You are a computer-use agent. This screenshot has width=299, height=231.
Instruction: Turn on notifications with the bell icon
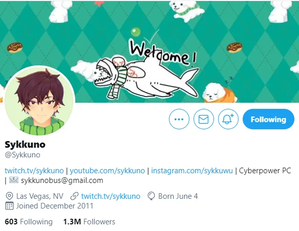[x=228, y=119]
